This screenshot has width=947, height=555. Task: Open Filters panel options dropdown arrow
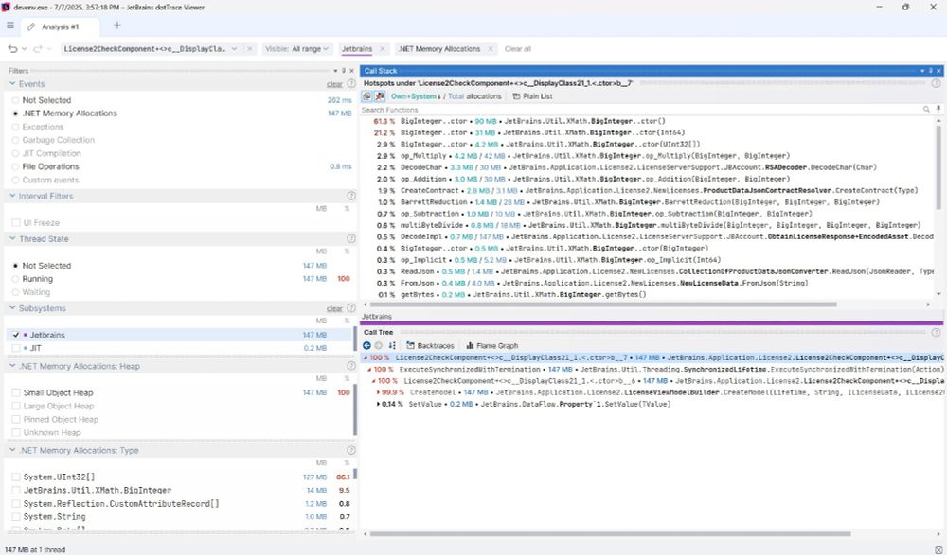click(x=335, y=71)
